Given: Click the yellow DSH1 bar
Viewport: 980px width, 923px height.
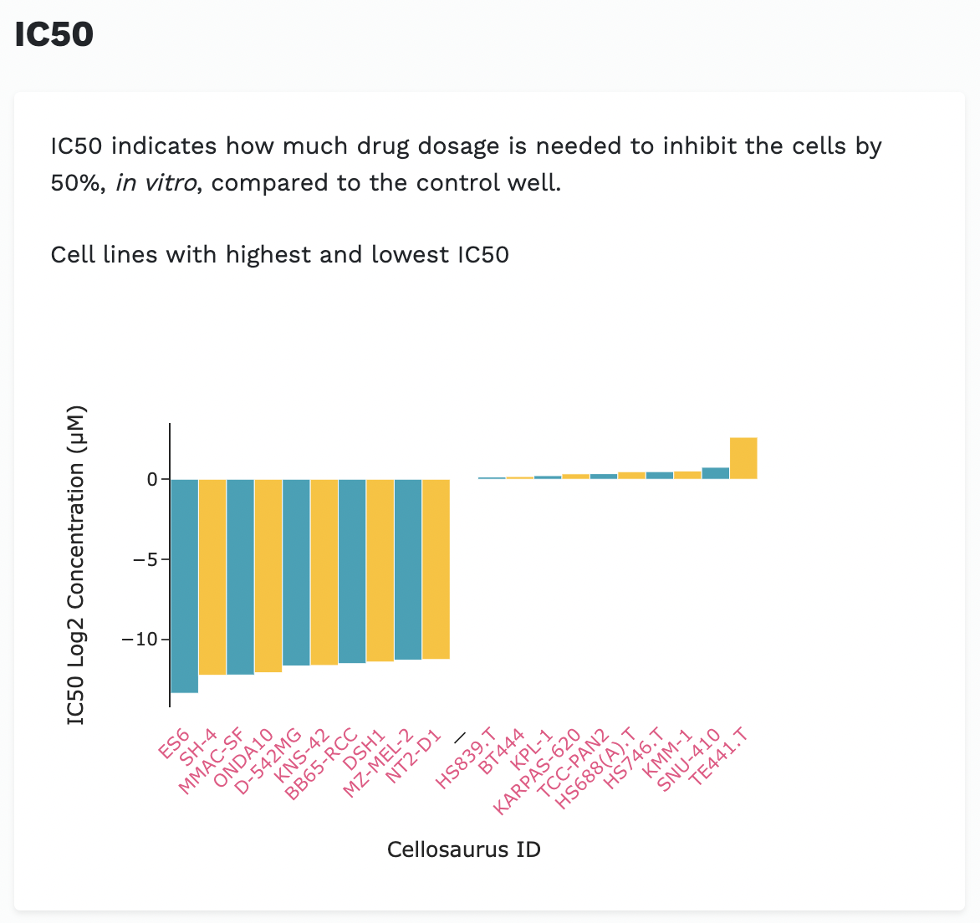Looking at the screenshot, I should [x=380, y=570].
